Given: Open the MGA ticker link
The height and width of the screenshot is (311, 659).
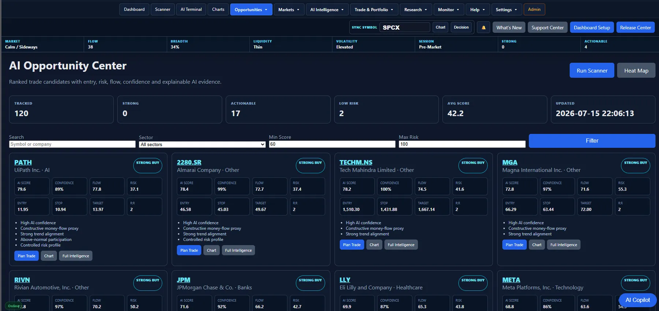Looking at the screenshot, I should 510,162.
